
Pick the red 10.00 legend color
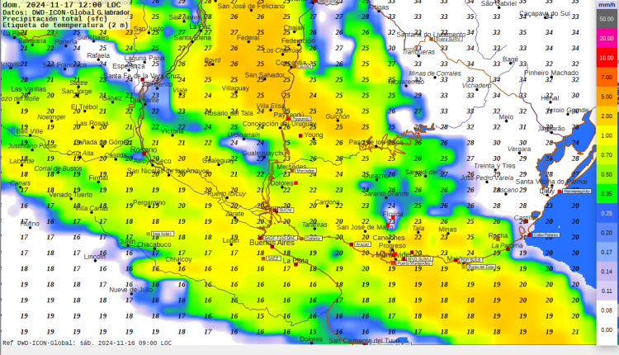click(x=605, y=58)
